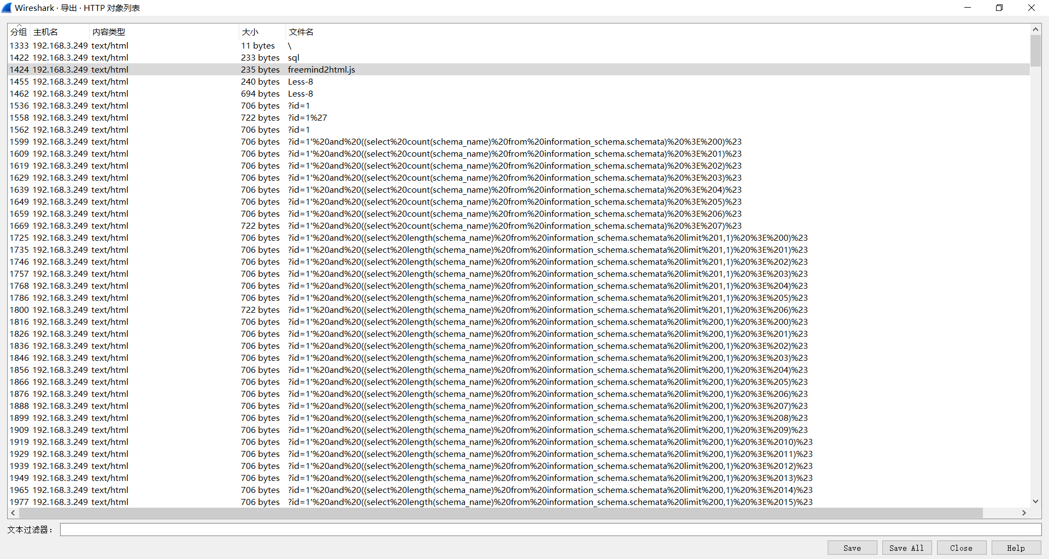Select packet 1462 Less-8 694 bytes row
This screenshot has width=1049, height=559.
coord(518,93)
